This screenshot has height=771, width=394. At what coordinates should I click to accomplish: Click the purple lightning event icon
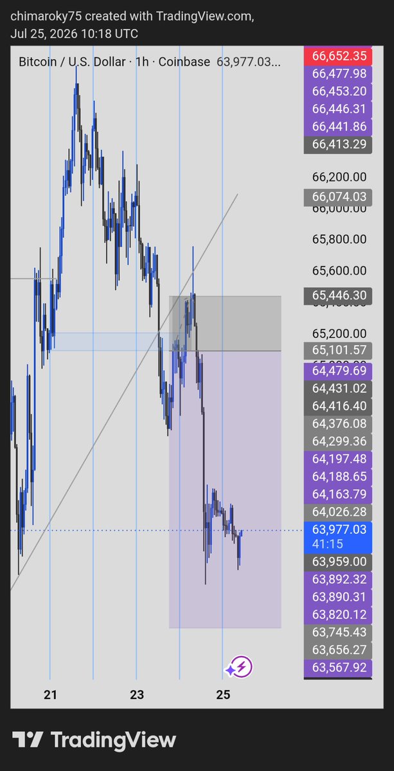(x=242, y=667)
